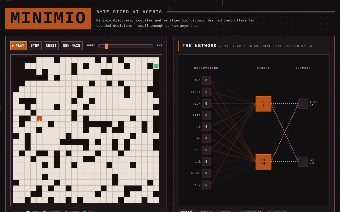Click the pa0 observation value box

[x=206, y=150]
